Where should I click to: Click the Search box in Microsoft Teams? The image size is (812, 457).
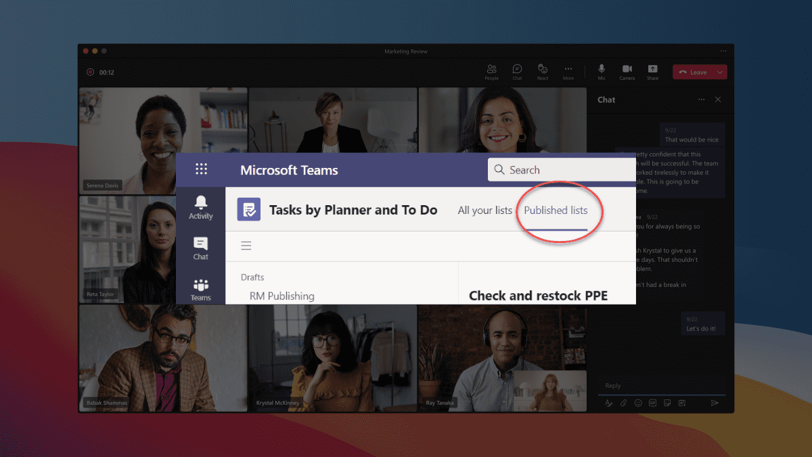coord(562,169)
